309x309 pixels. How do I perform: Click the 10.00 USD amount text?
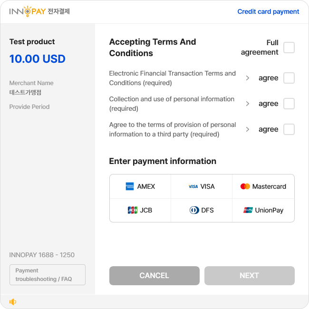37,59
